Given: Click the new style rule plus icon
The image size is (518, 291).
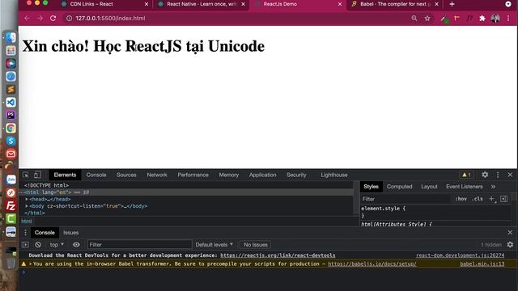Looking at the screenshot, I should [x=491, y=199].
